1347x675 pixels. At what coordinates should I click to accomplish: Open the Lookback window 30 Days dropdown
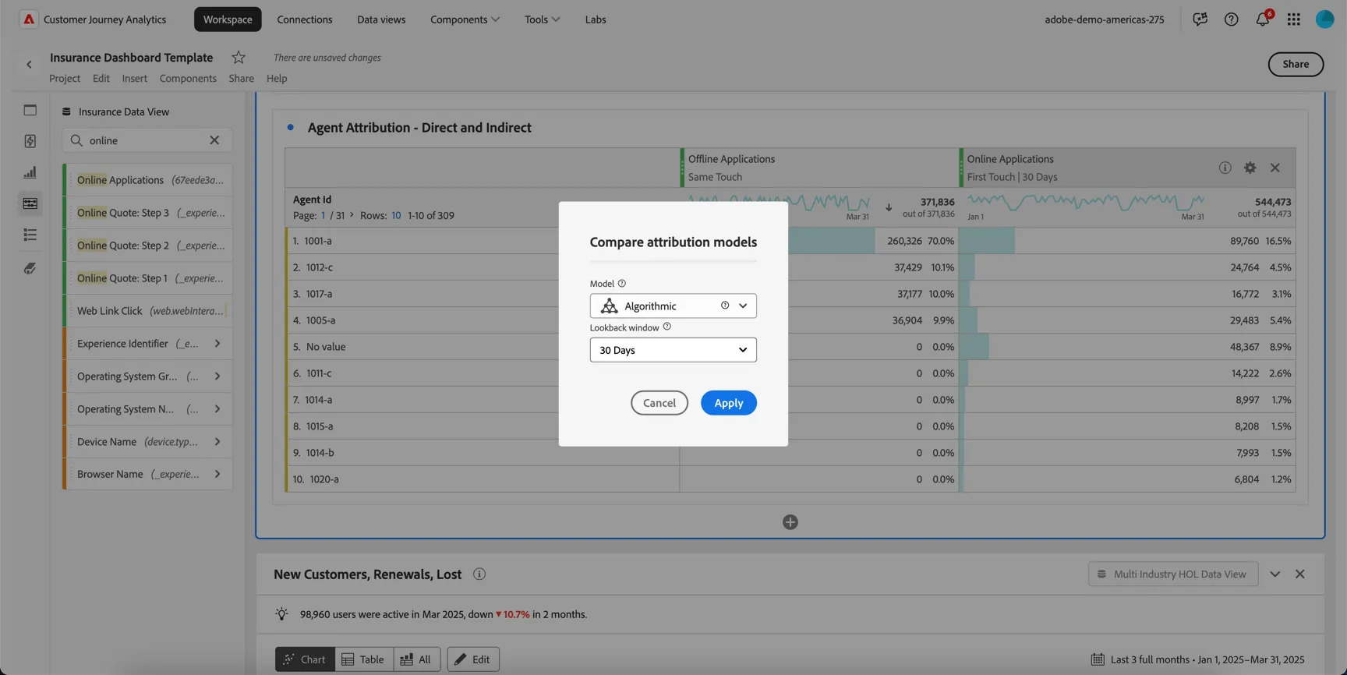(673, 350)
